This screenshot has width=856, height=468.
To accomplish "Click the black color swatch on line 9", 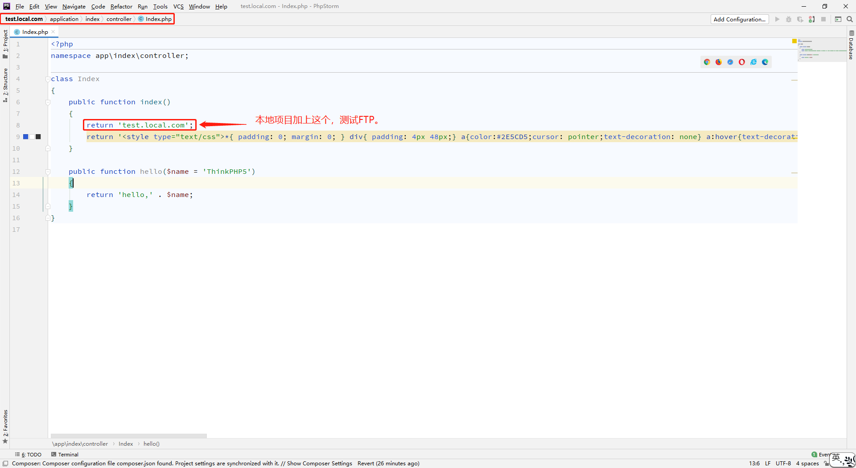I will [38, 137].
